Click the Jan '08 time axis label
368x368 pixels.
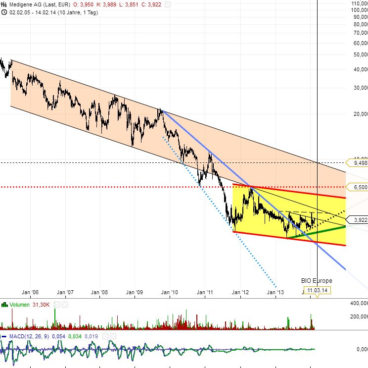[99, 292]
